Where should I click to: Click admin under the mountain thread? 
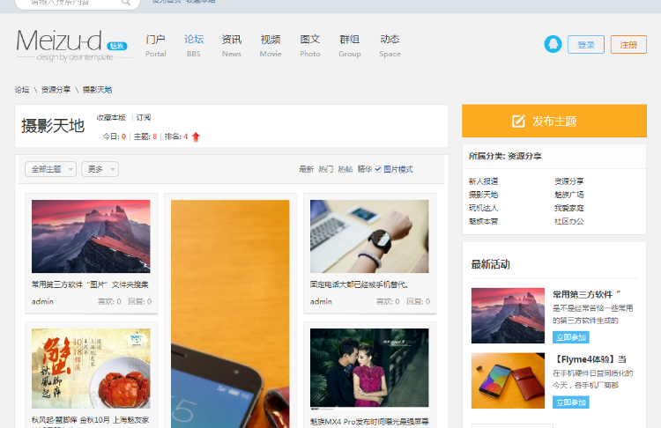[x=42, y=301]
